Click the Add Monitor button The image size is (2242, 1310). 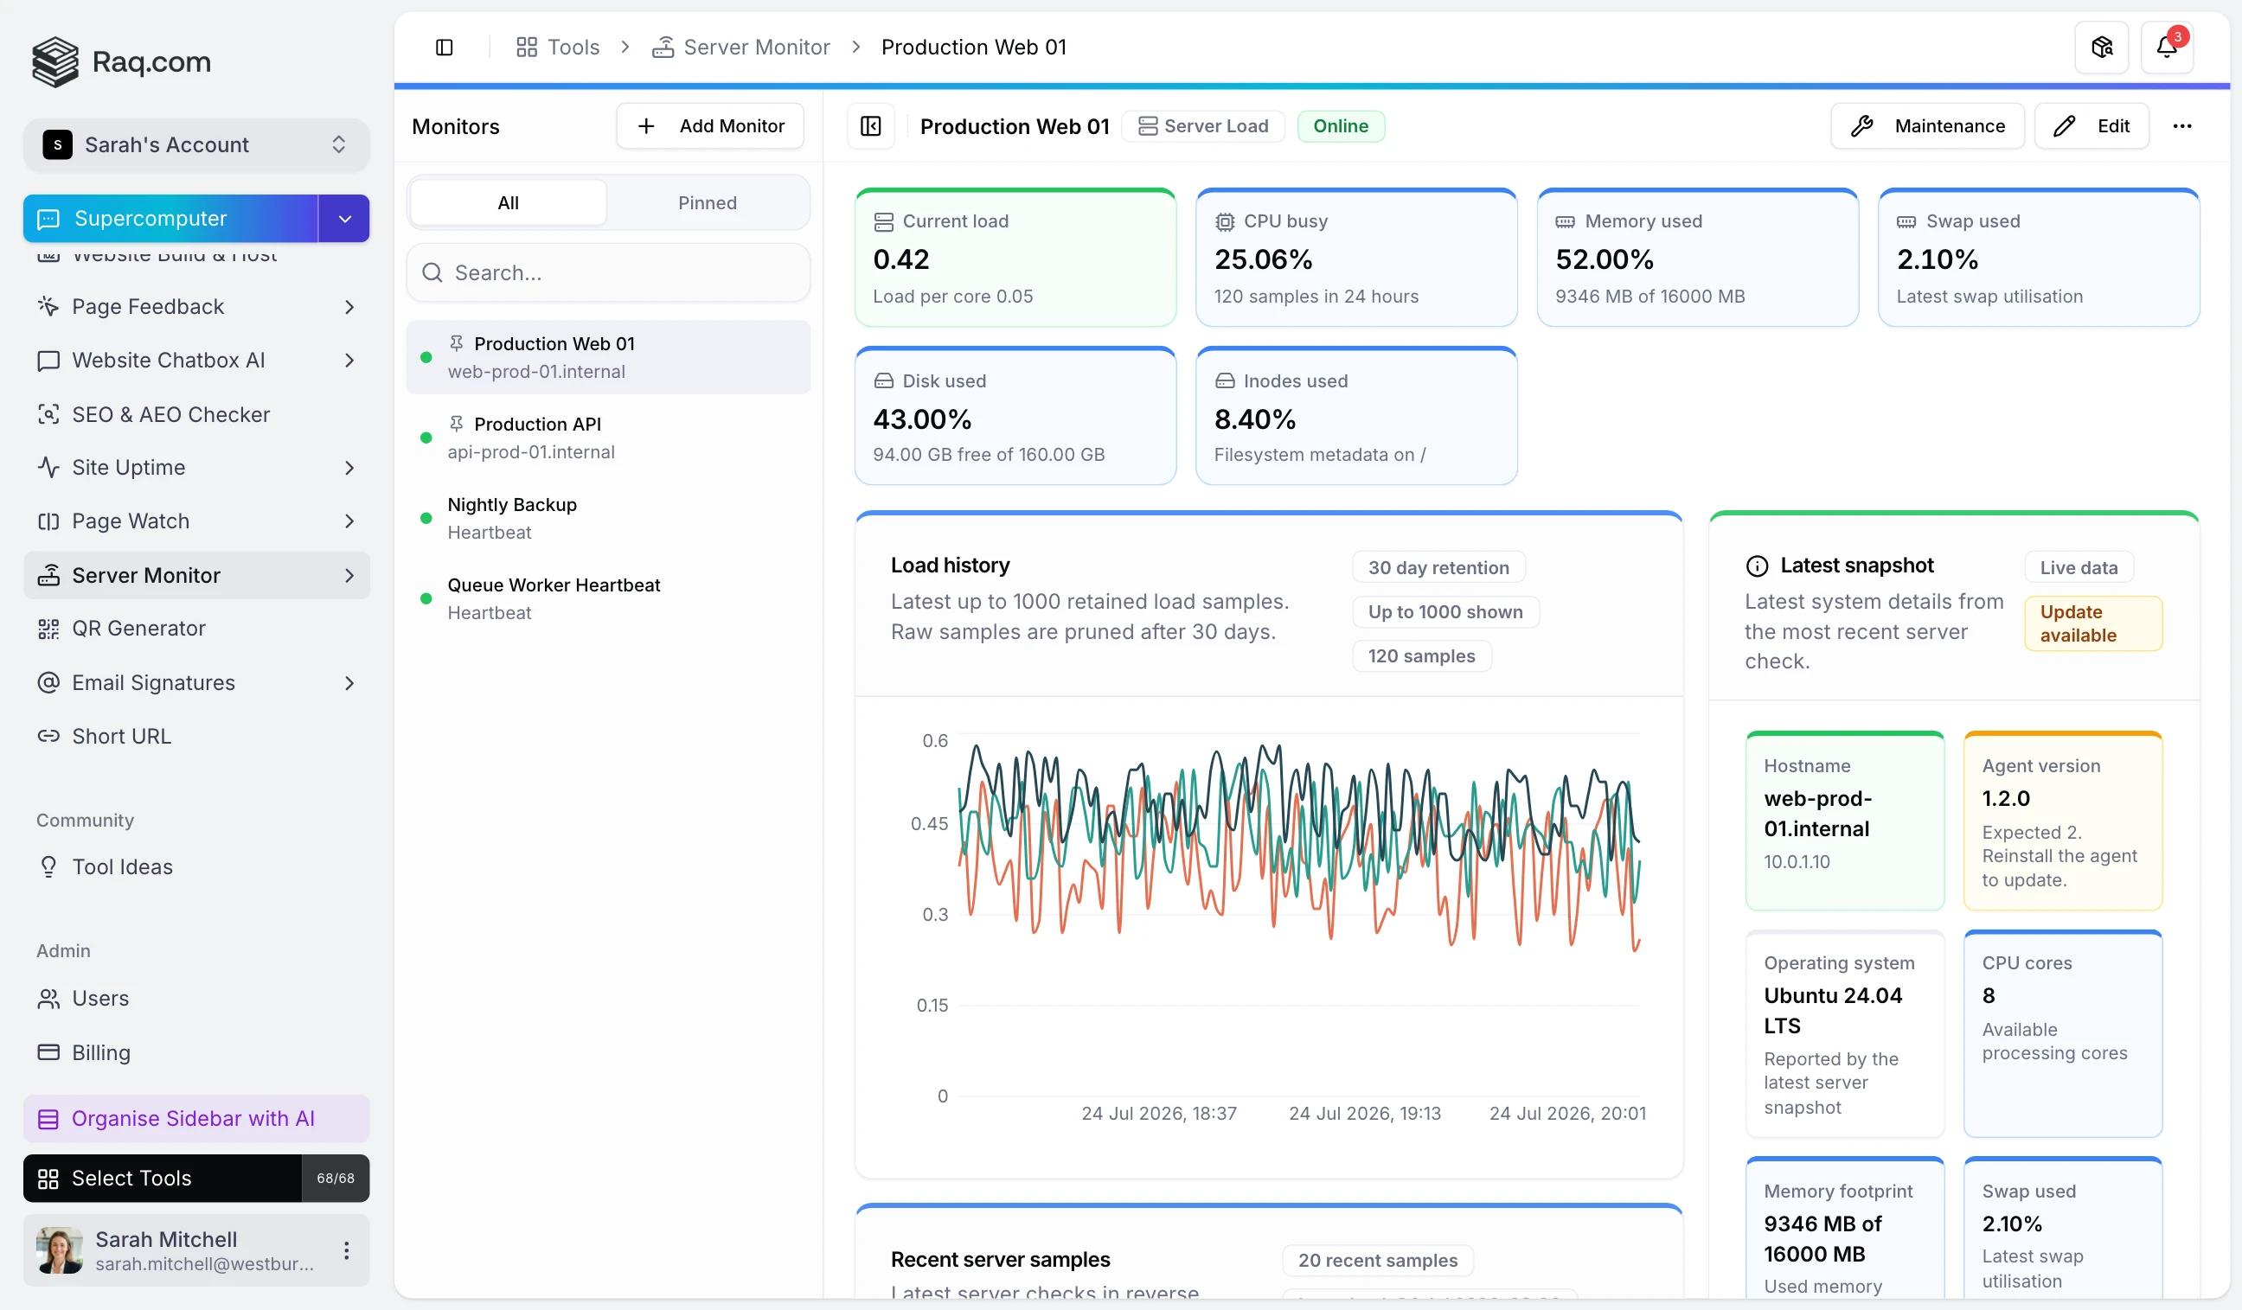[710, 126]
